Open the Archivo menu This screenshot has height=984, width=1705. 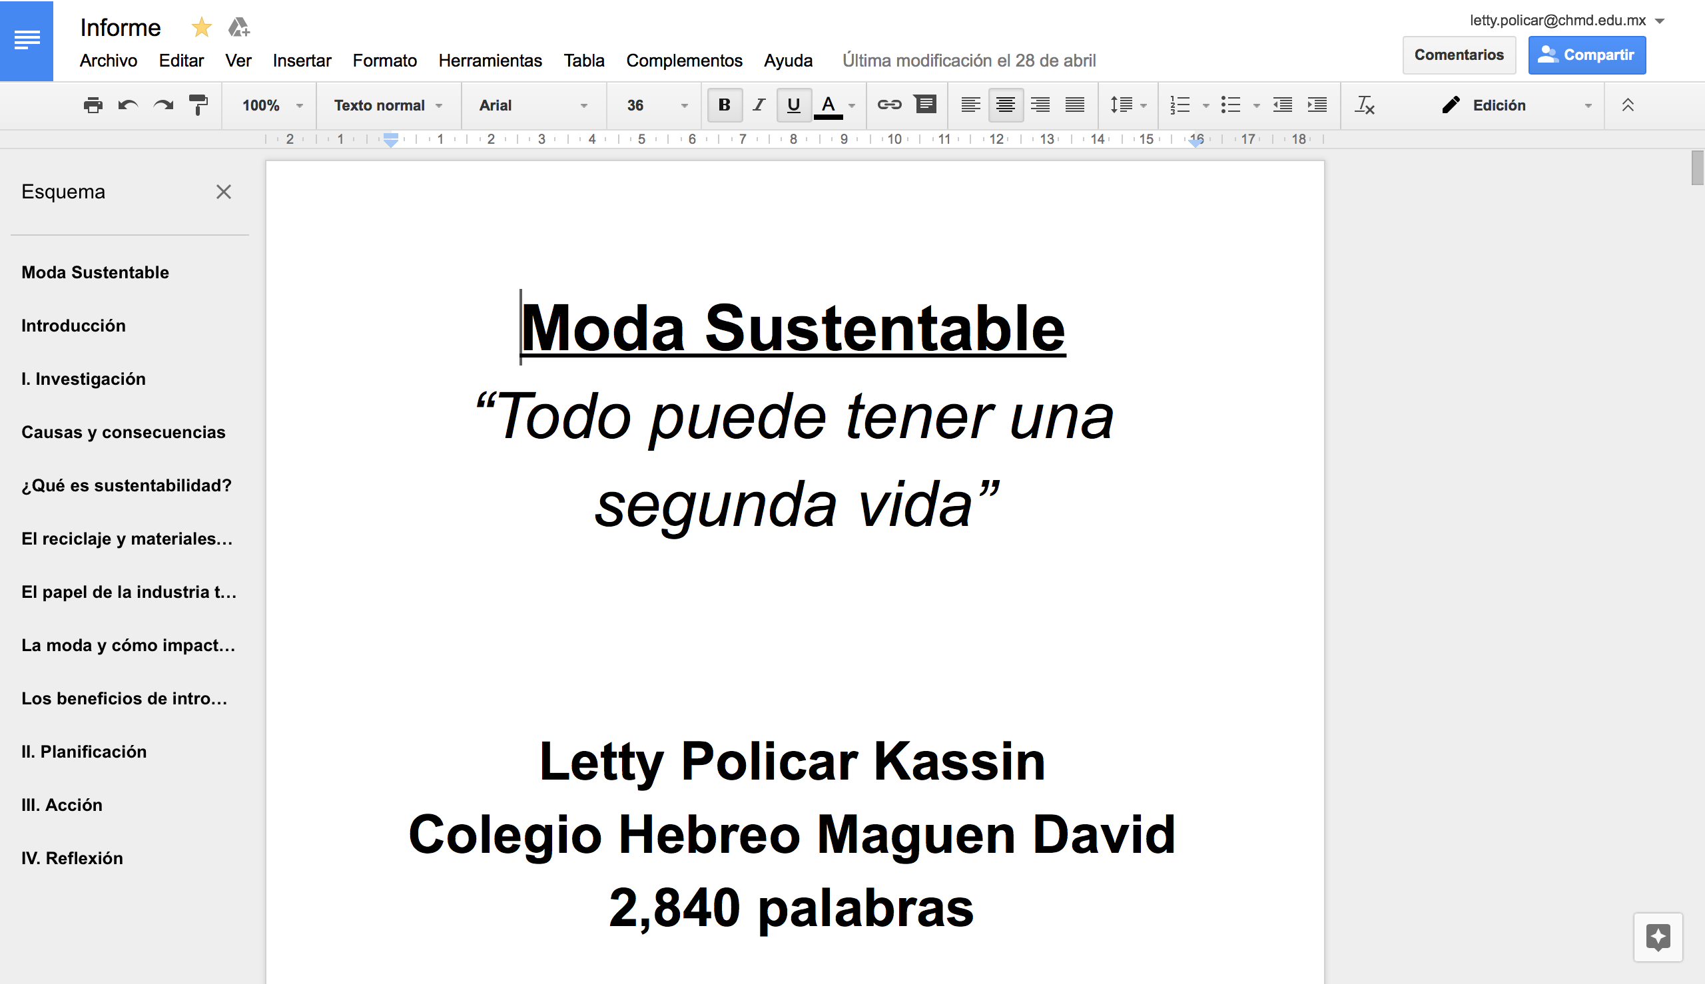[108, 60]
